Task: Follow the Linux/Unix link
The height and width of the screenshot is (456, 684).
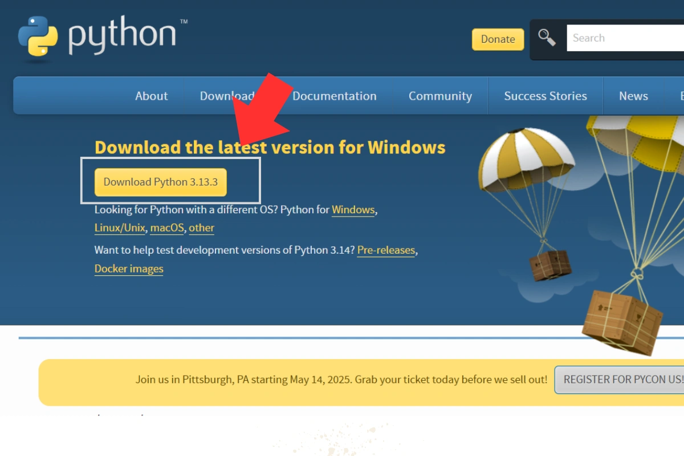Action: coord(120,228)
